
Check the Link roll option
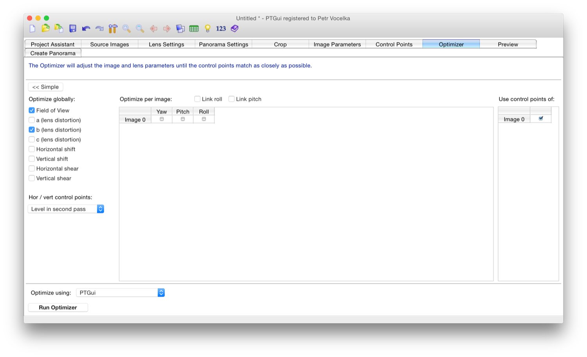click(x=198, y=99)
